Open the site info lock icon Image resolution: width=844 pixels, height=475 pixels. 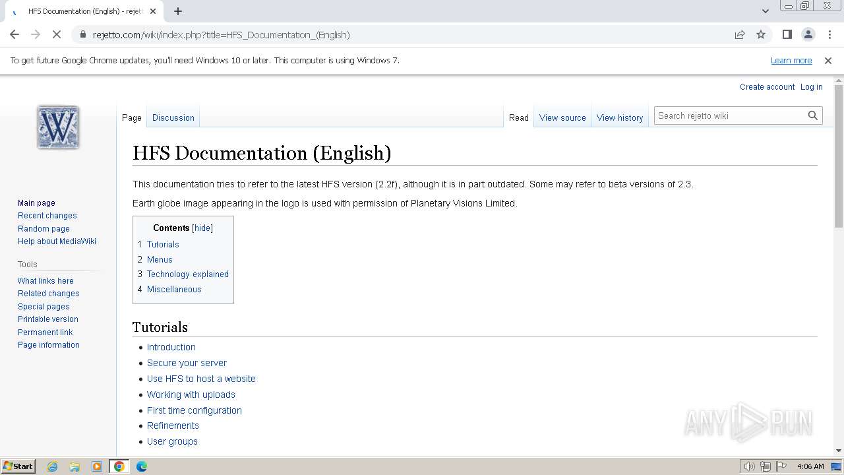(82, 34)
